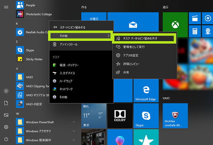Open the Movies & TV clapperboard tile
Viewport: 213px width, 145px height.
[195, 18]
